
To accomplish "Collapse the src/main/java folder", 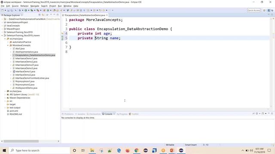I will pyautogui.click(x=5, y=39).
